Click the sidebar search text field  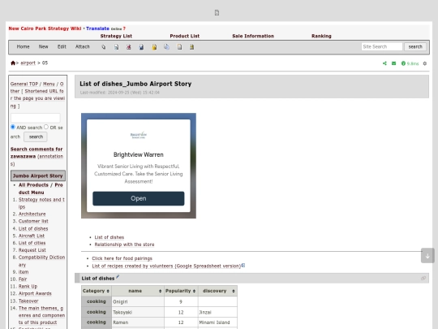tap(36, 118)
